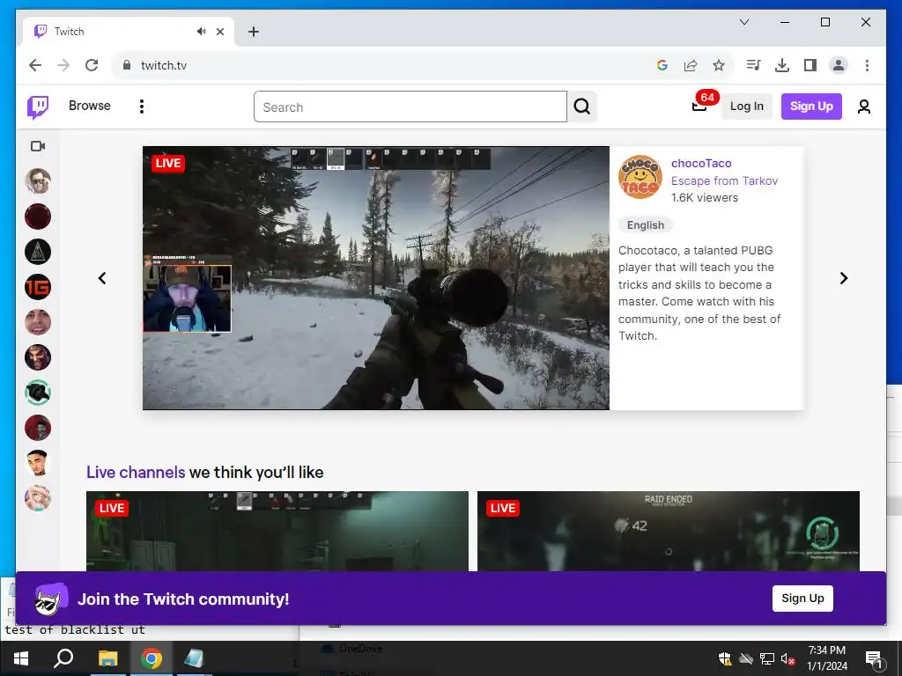902x676 pixels.
Task: Play the featured live stream video
Action: pyautogui.click(x=375, y=278)
